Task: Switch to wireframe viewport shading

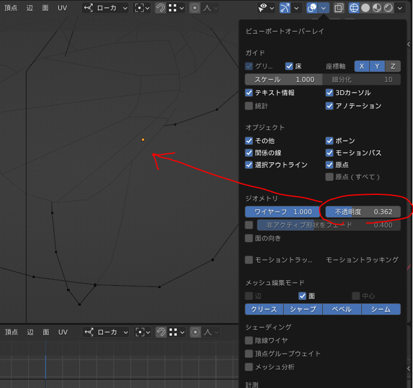Action: coord(354,8)
